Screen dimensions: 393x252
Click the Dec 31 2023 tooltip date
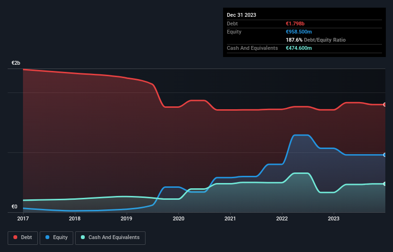coord(241,15)
